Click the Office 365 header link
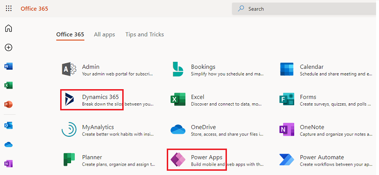 pos(34,8)
